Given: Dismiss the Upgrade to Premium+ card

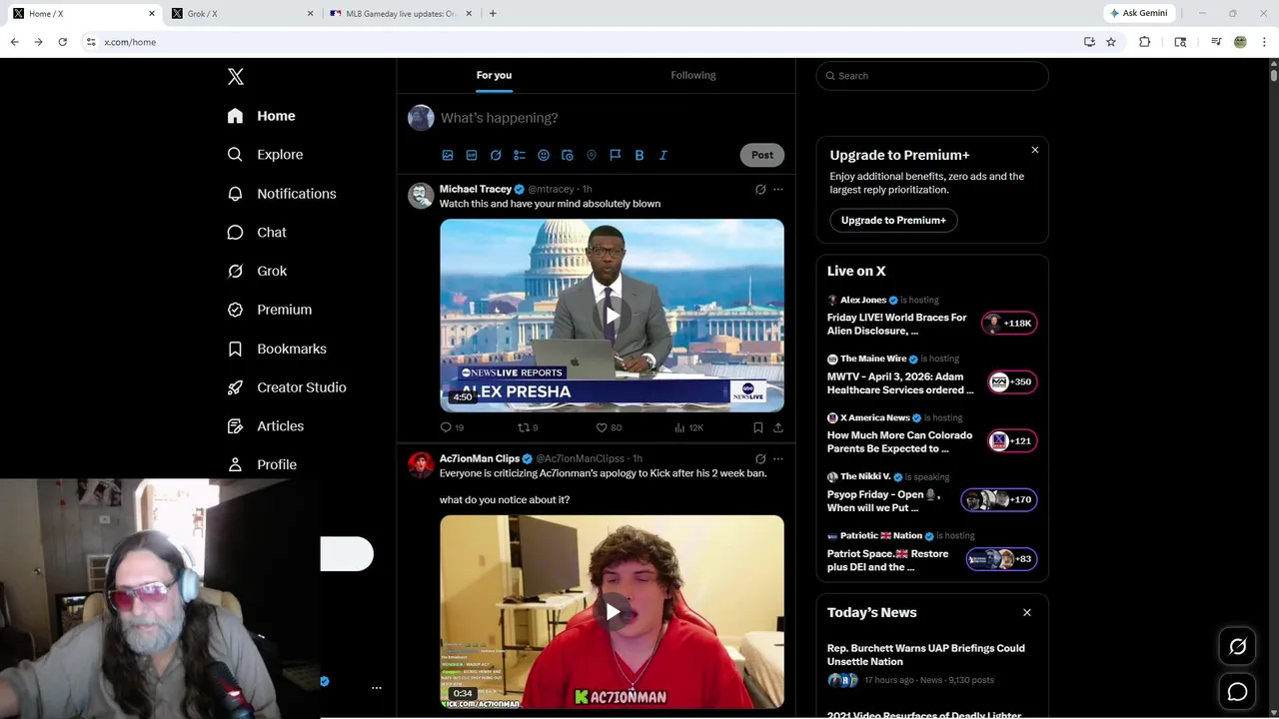Looking at the screenshot, I should click(x=1034, y=150).
